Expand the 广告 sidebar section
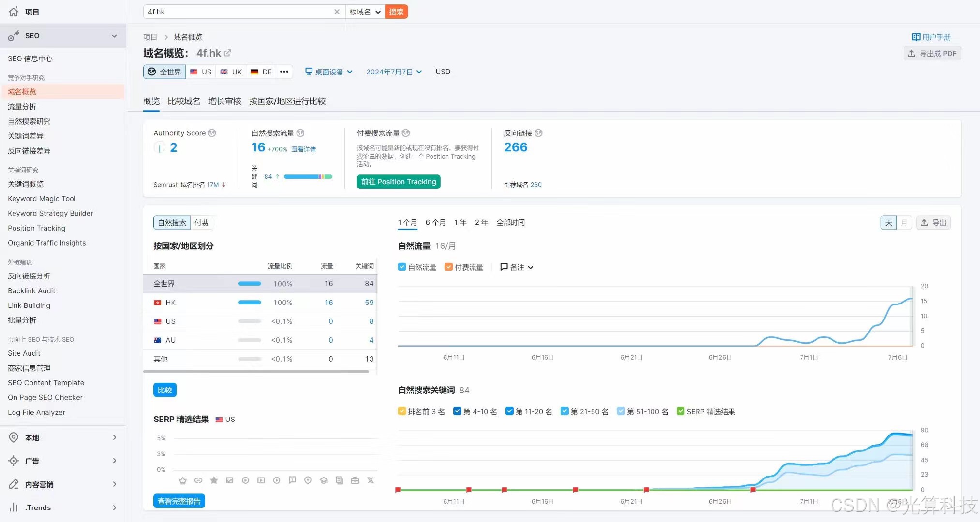Screen dimensions: 980x522 click(115, 461)
